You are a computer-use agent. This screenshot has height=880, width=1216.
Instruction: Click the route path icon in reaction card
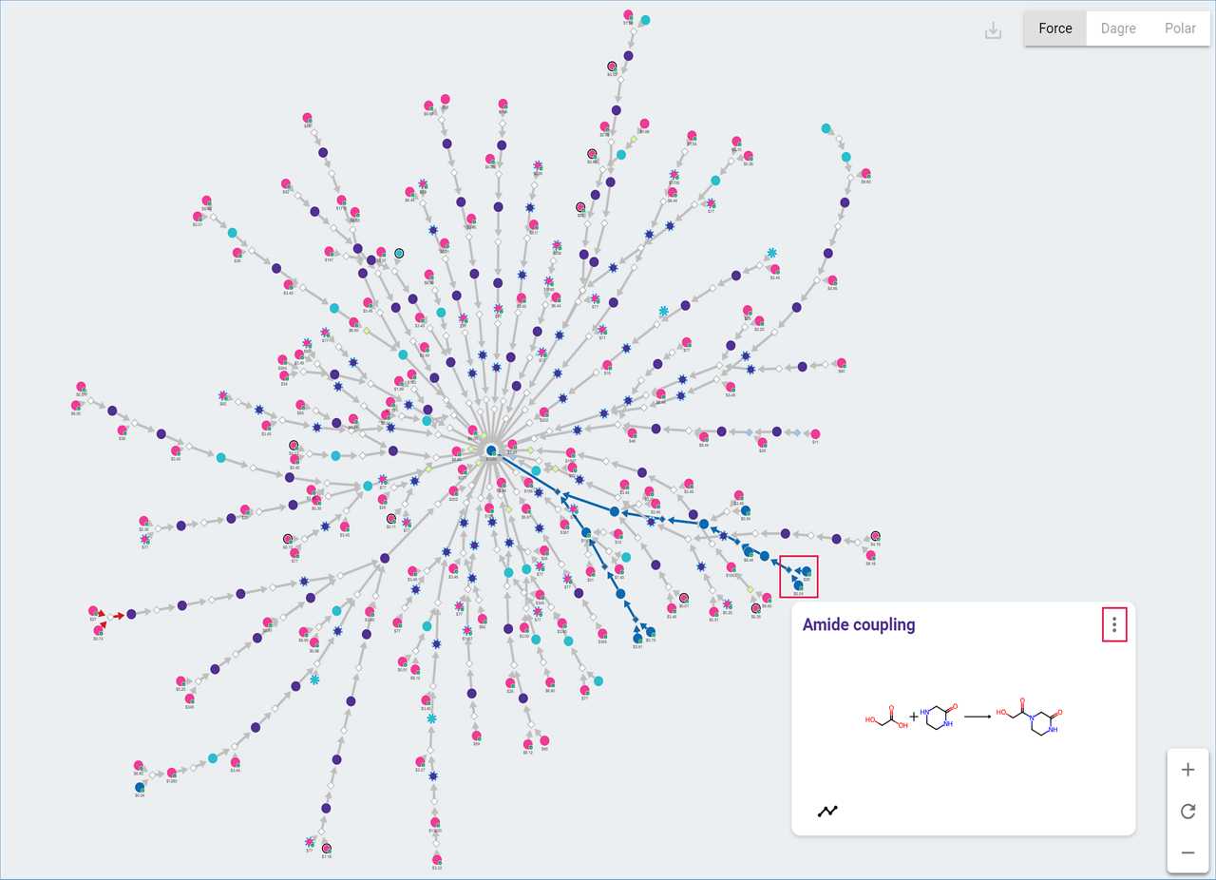pyautogui.click(x=828, y=811)
